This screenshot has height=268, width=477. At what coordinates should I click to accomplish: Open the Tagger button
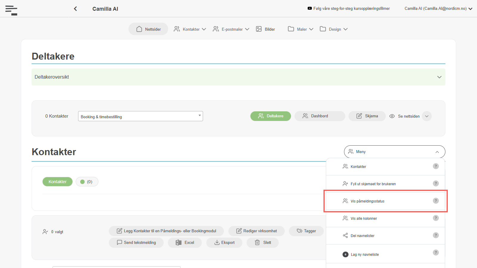pos(306,231)
